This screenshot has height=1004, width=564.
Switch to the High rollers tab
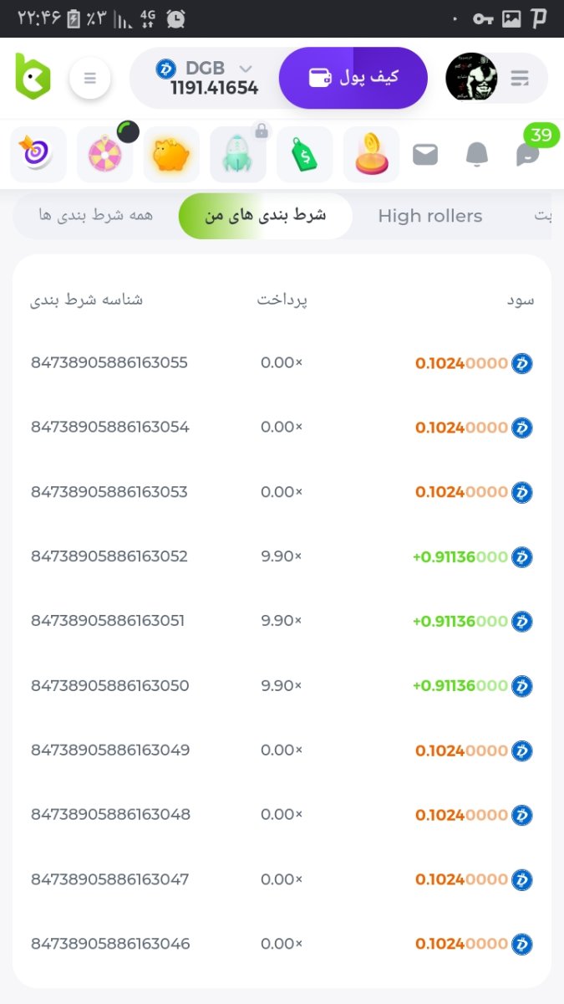click(x=429, y=216)
